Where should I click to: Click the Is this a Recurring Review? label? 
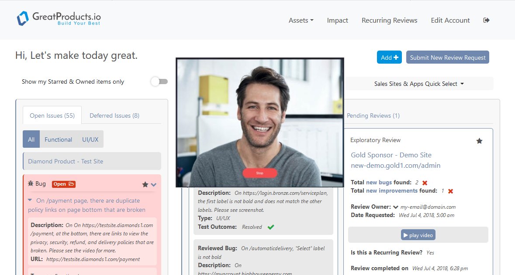point(387,253)
